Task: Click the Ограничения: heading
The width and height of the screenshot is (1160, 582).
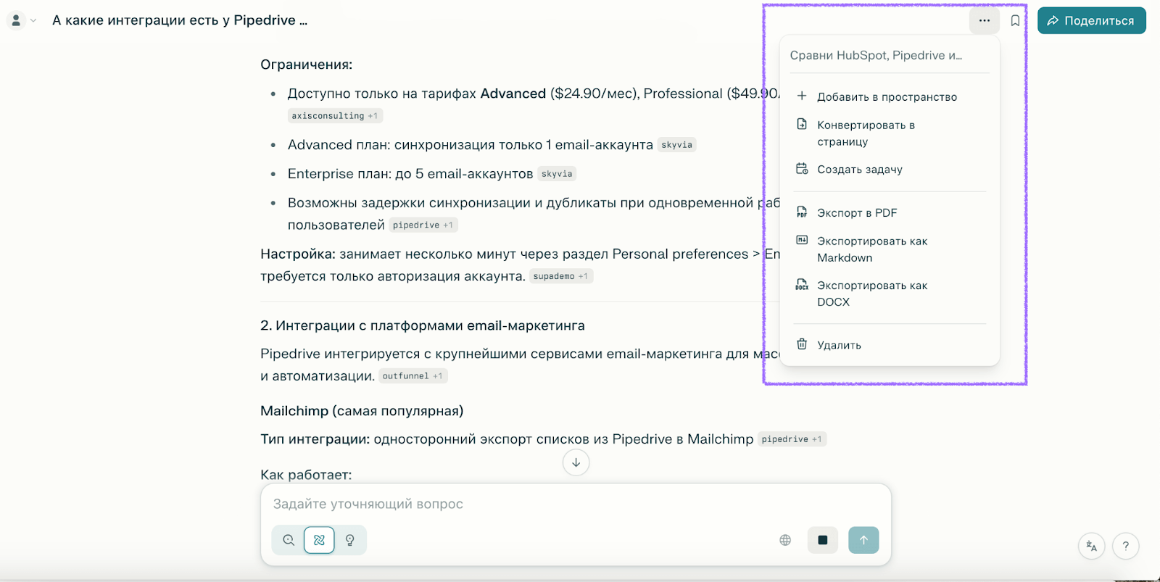Action: tap(306, 65)
